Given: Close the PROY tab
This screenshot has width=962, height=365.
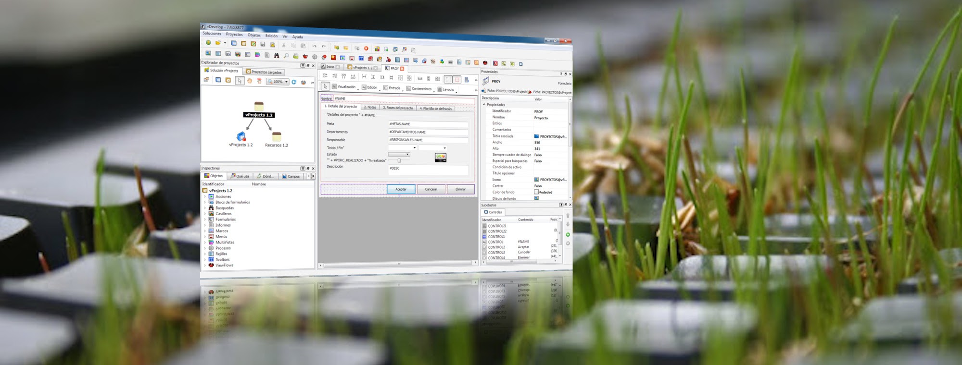Looking at the screenshot, I should (402, 69).
